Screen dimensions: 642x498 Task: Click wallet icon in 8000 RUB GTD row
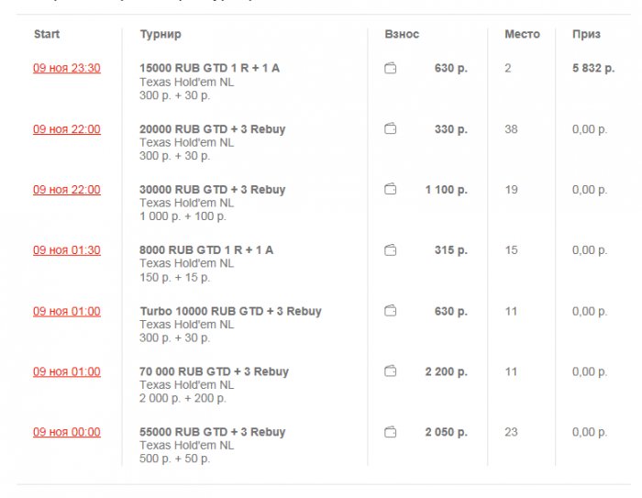pos(391,250)
